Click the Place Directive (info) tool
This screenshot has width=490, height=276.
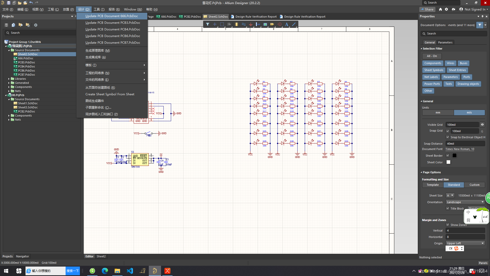280,24
